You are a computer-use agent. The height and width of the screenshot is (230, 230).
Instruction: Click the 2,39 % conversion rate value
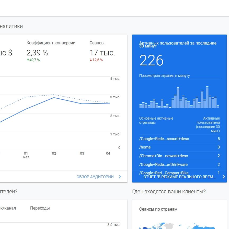[x=37, y=53]
